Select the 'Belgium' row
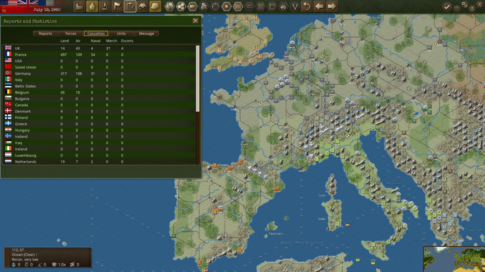 pyautogui.click(x=99, y=92)
